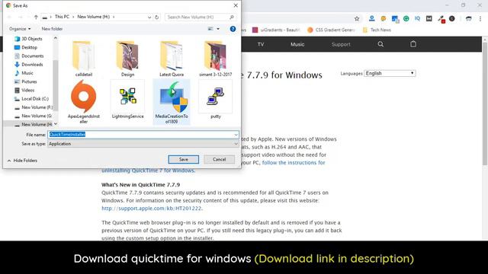Open the Languages English dropdown

tap(390, 73)
